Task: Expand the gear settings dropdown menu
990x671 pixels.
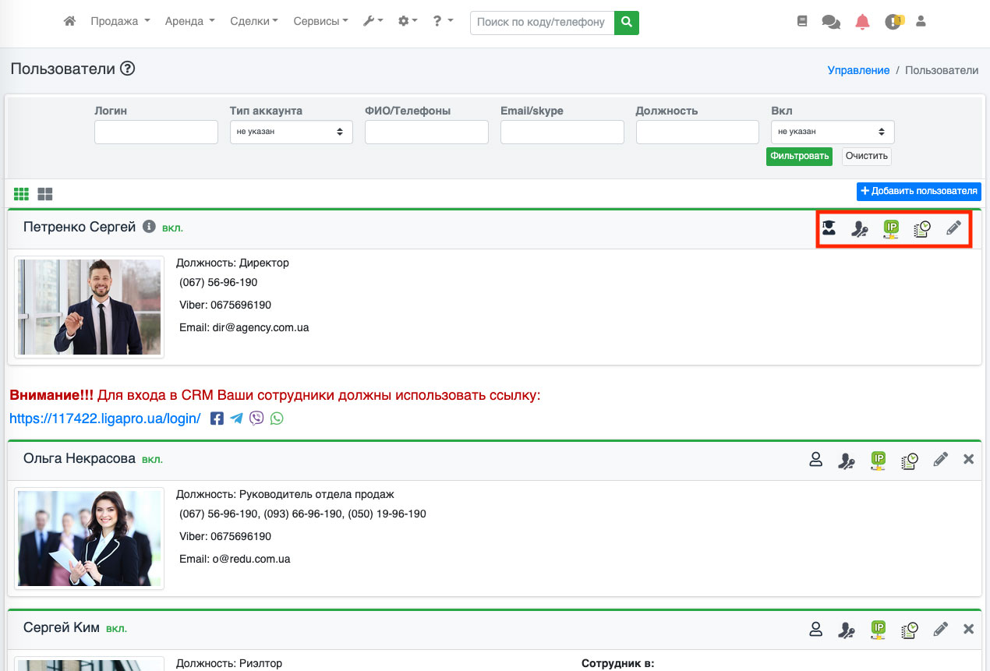Action: click(408, 22)
